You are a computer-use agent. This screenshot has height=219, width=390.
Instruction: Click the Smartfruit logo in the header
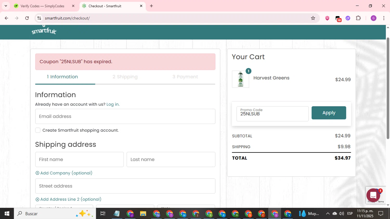44,30
